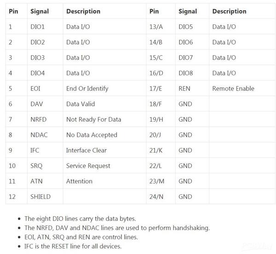This screenshot has height=254, width=276.
Task: Select the IFC signal cell
Action: click(36, 150)
